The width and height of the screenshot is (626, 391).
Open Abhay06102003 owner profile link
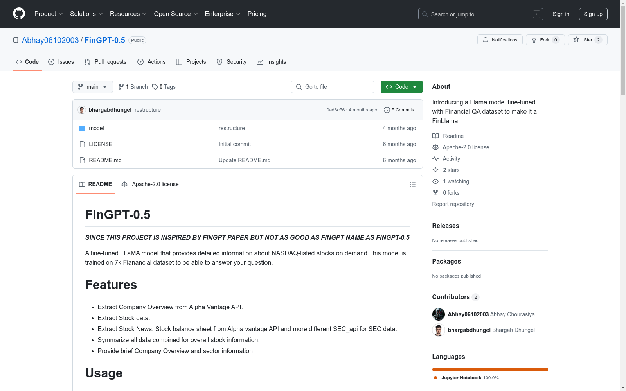[50, 40]
